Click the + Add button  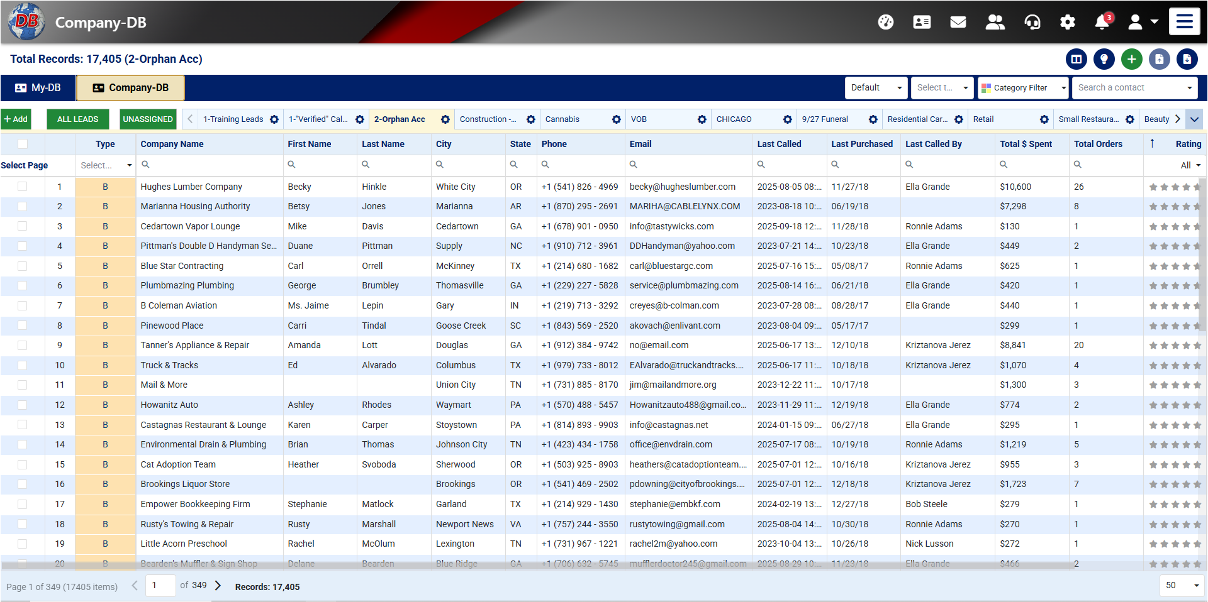tap(16, 119)
